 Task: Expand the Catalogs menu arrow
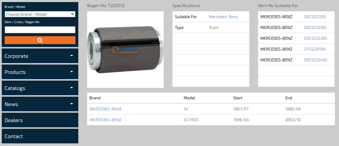(72, 88)
